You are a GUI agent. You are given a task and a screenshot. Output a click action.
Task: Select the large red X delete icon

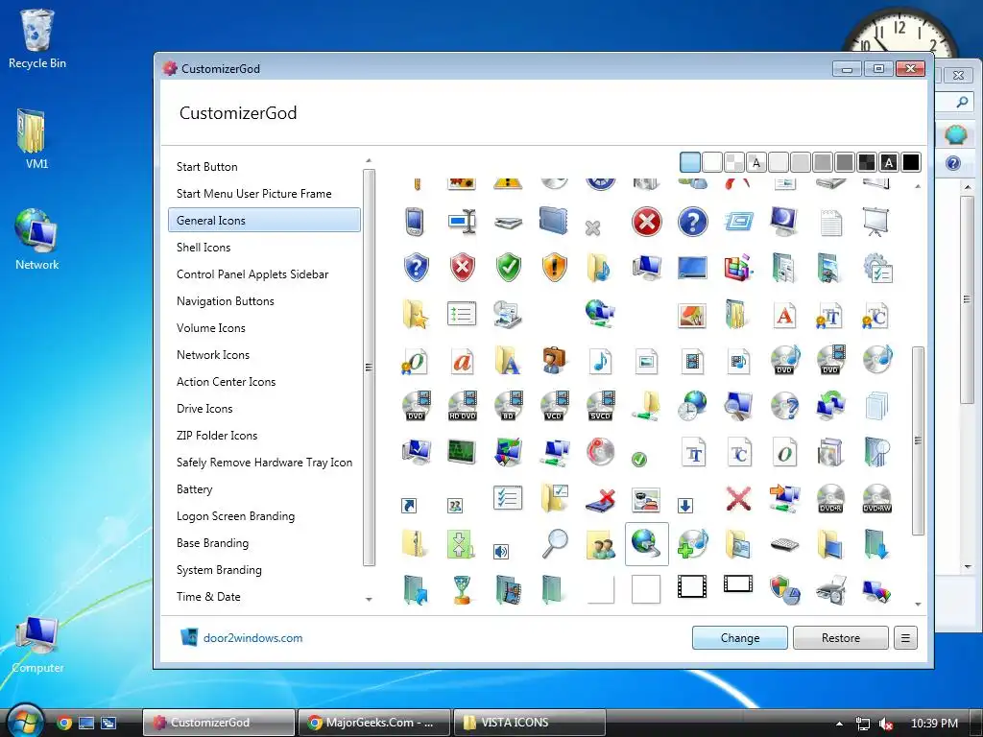738,499
